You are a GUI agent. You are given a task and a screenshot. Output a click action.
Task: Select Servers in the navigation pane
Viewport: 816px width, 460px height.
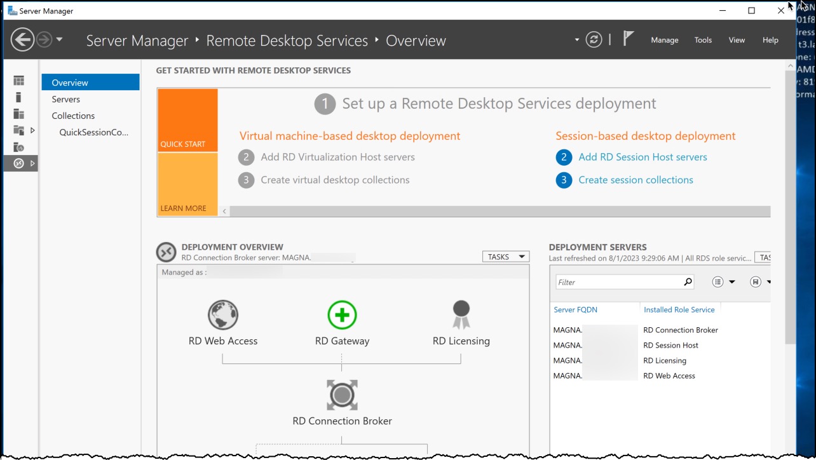pyautogui.click(x=66, y=99)
